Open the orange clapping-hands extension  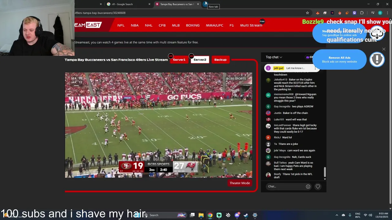347,13
